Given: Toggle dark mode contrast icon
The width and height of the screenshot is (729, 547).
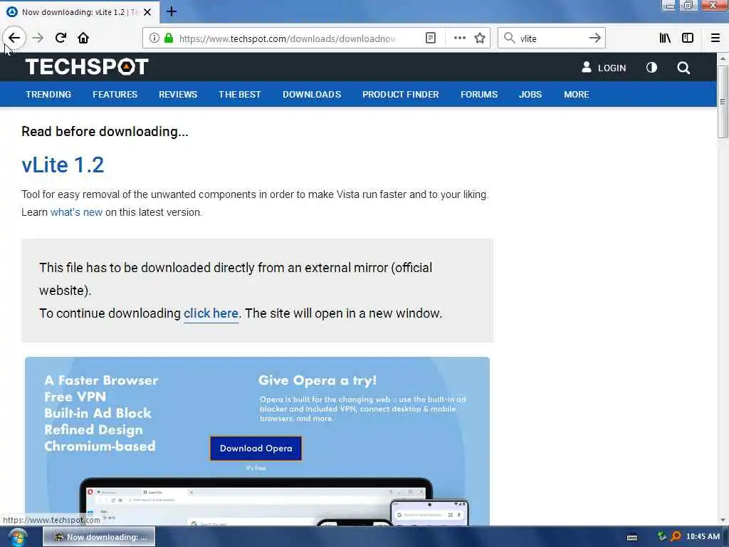Looking at the screenshot, I should coord(651,68).
